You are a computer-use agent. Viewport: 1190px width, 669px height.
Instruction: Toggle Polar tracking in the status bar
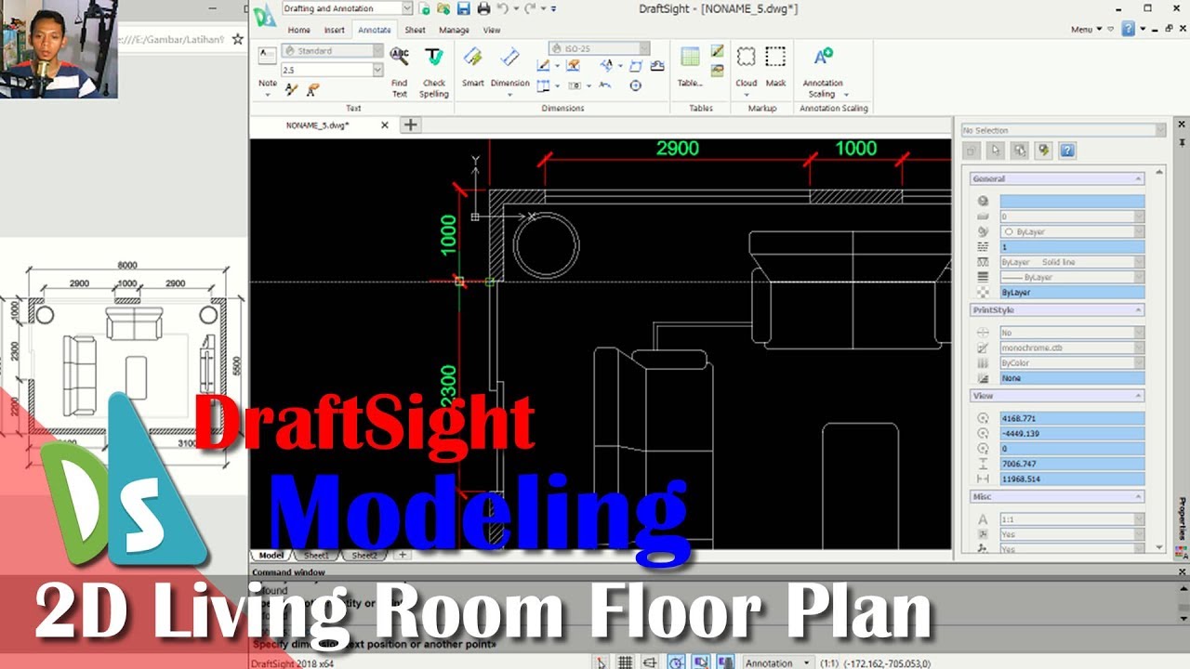[x=676, y=662]
